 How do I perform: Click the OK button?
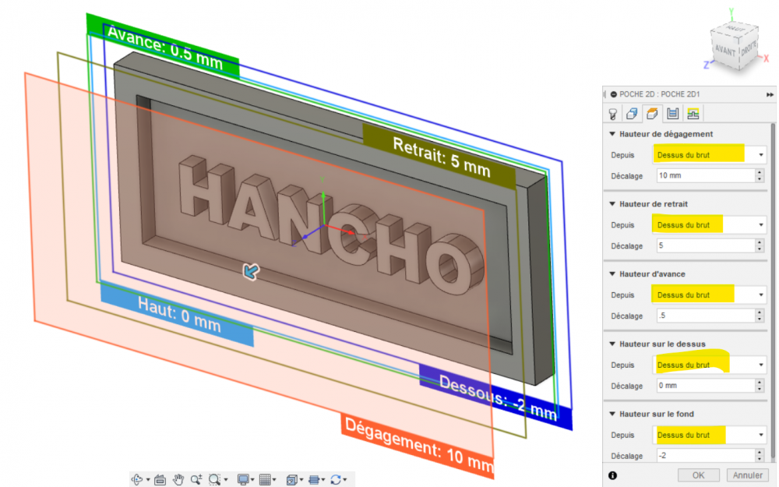[698, 475]
